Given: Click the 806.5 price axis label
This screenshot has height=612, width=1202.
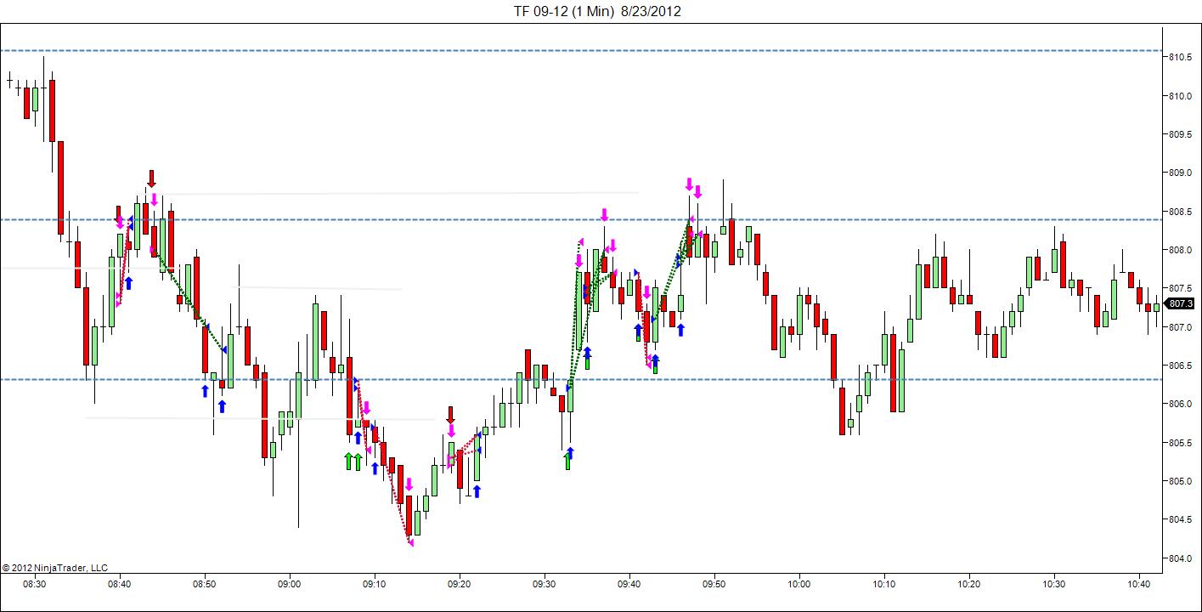Looking at the screenshot, I should point(1180,365).
